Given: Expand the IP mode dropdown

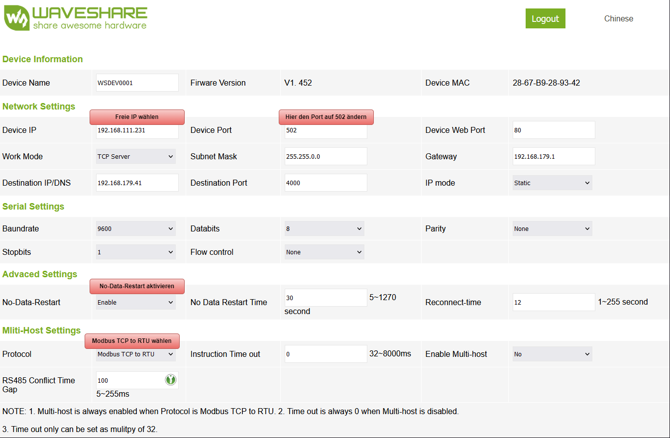Looking at the screenshot, I should [x=552, y=183].
